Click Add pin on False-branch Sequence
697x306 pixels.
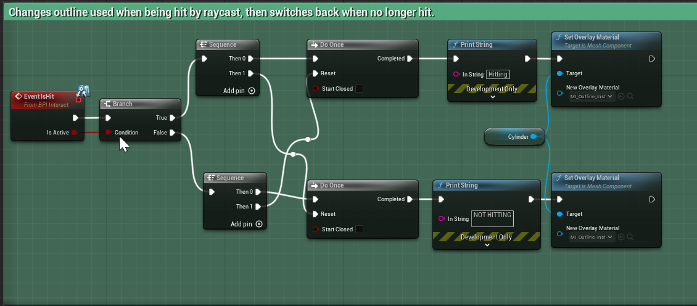click(x=247, y=224)
